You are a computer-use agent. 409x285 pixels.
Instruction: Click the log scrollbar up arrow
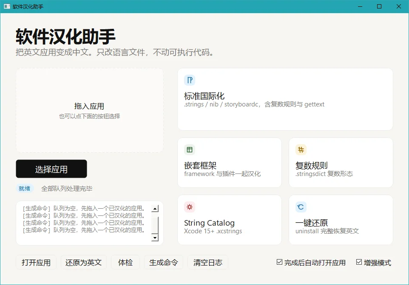155,209
